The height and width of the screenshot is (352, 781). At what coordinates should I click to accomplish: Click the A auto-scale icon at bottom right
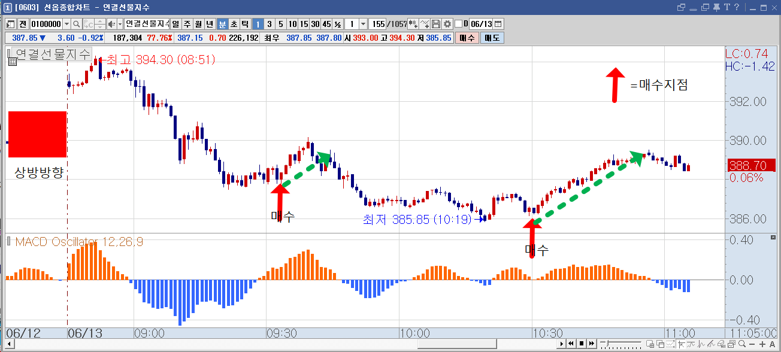[773, 344]
